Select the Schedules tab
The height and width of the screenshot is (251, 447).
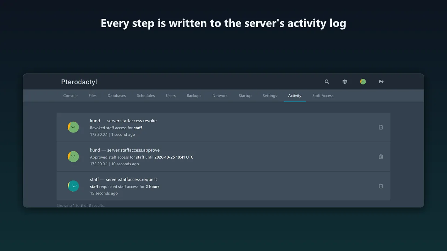click(146, 96)
